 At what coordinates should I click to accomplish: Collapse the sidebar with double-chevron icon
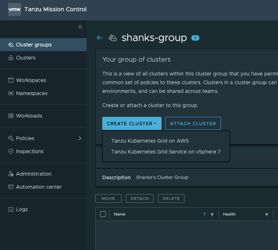click(80, 27)
